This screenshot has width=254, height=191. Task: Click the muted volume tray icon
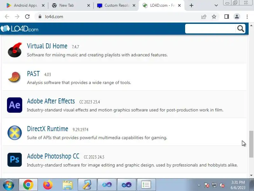(222, 185)
